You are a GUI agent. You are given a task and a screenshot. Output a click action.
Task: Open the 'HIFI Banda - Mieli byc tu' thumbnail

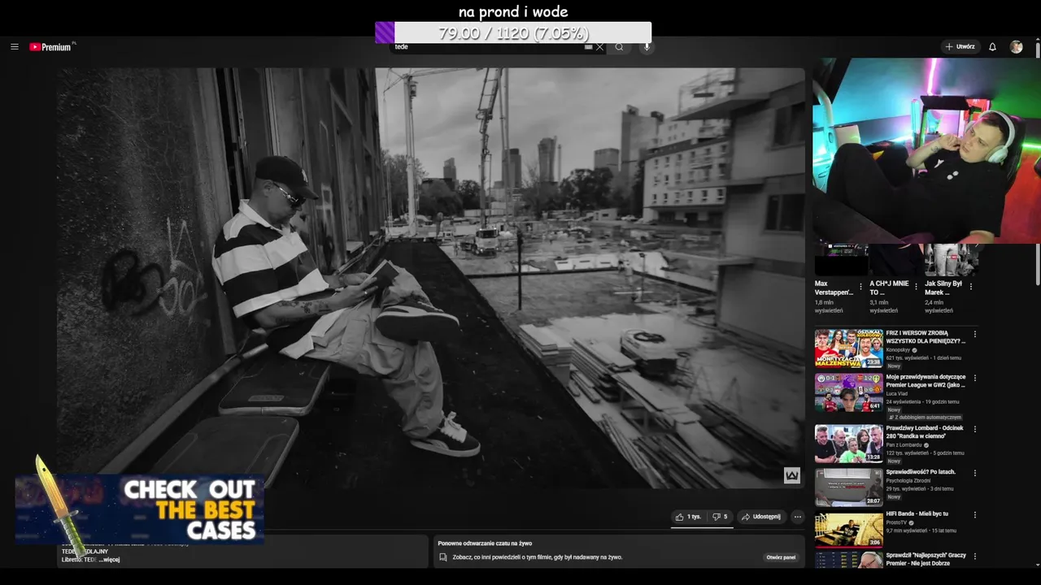point(849,530)
